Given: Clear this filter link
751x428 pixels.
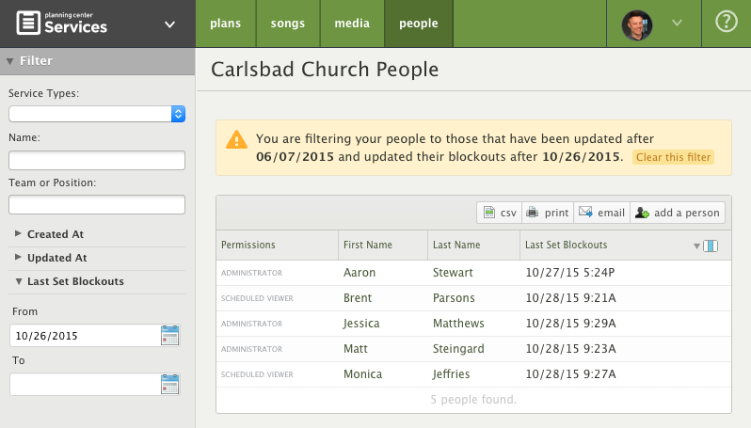Looking at the screenshot, I should [x=673, y=157].
